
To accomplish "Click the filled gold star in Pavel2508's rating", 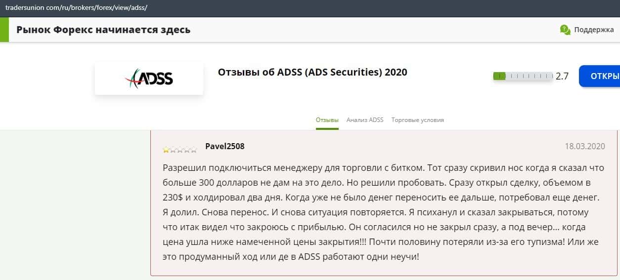I will coord(166,149).
